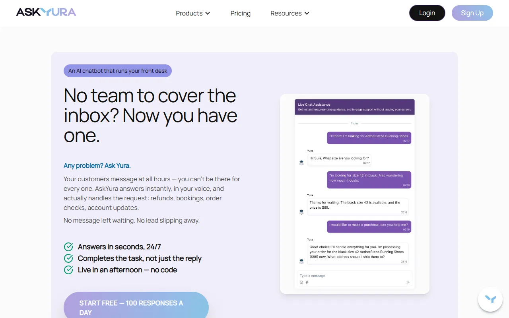This screenshot has height=318, width=509.
Task: Click the "Today" date separator in chat
Action: (x=355, y=124)
